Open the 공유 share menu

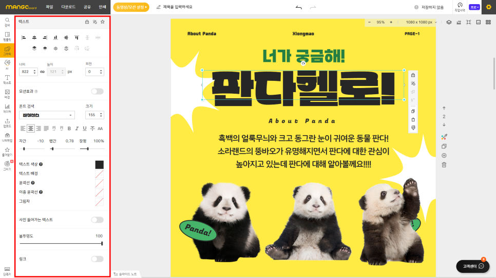tap(87, 7)
